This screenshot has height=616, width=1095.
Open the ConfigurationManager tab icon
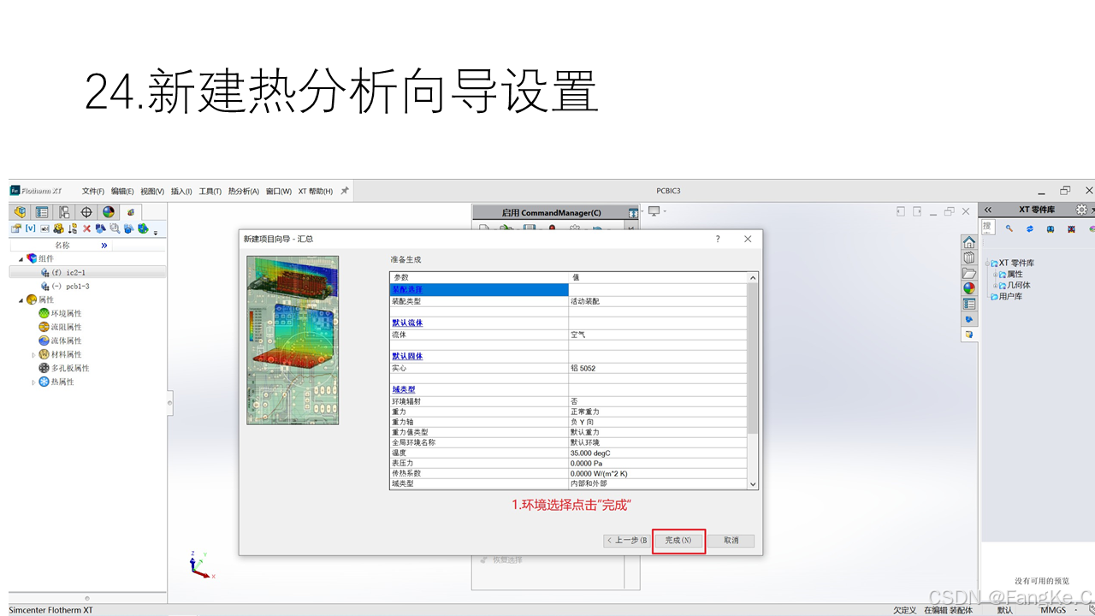click(64, 212)
